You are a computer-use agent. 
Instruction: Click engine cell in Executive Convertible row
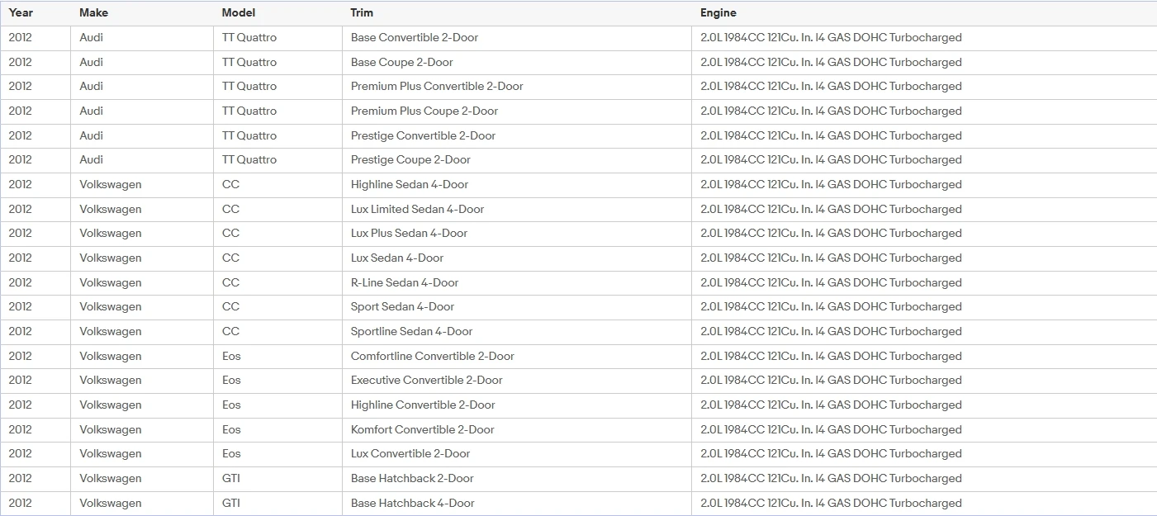924,381
